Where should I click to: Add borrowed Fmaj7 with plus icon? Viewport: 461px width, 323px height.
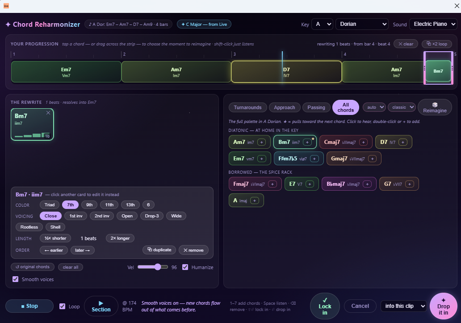point(272,184)
